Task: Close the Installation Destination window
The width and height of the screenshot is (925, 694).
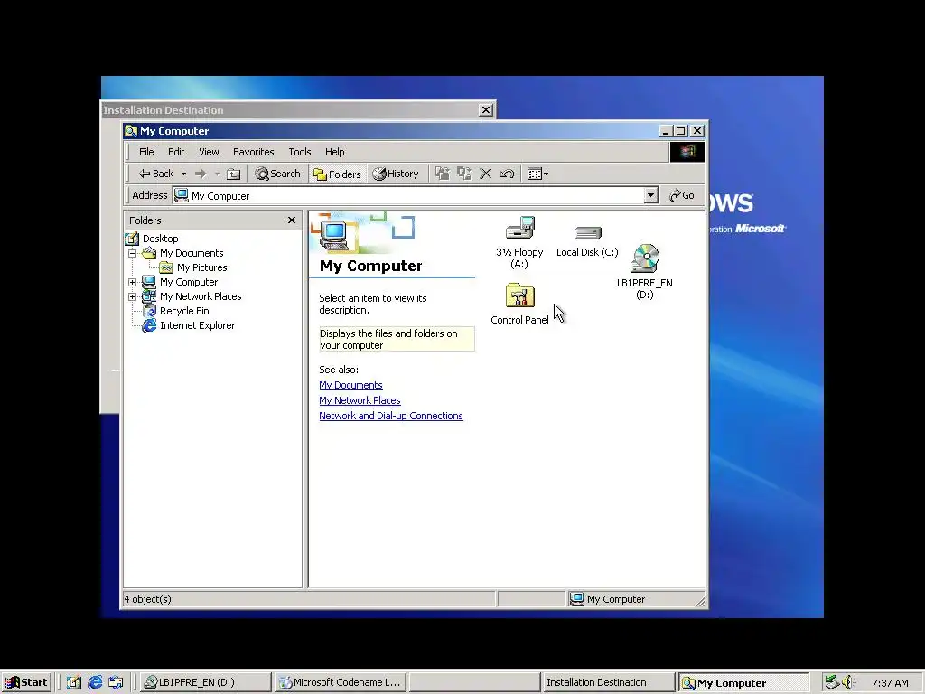Action: pos(485,109)
